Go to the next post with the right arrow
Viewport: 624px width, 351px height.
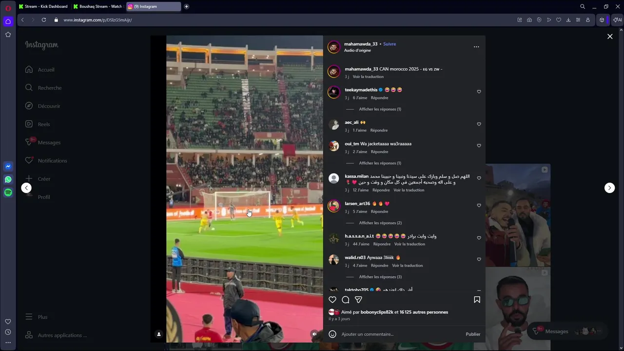tap(609, 188)
